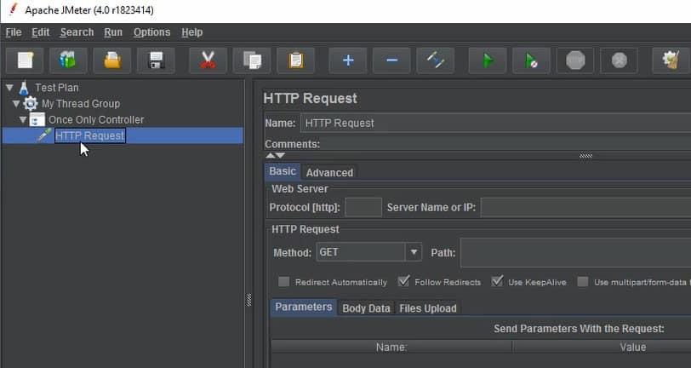Click the down arrow below Comments
691x368 pixels.
pyautogui.click(x=280, y=155)
